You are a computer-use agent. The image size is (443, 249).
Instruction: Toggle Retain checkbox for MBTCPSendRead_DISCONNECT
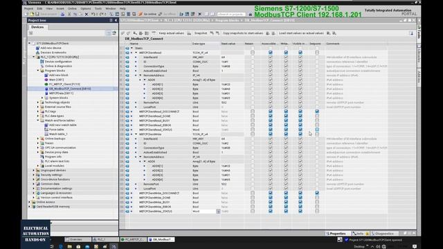253,111
